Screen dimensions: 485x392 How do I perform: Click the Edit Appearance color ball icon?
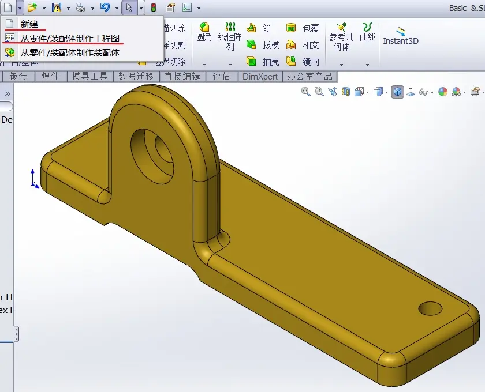tap(443, 92)
